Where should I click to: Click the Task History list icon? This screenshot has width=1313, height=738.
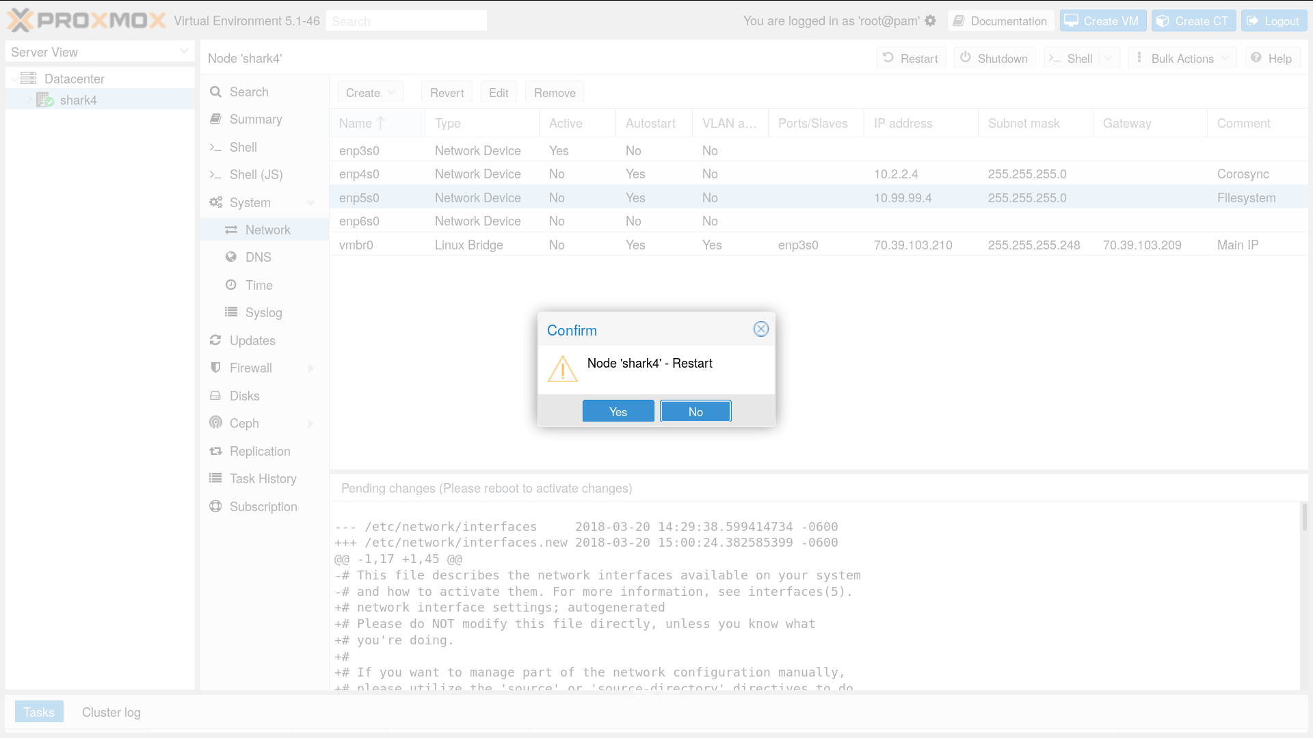tap(215, 478)
